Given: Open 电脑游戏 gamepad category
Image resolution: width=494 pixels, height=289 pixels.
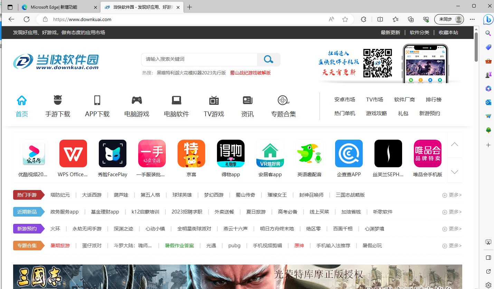Looking at the screenshot, I should (x=137, y=107).
